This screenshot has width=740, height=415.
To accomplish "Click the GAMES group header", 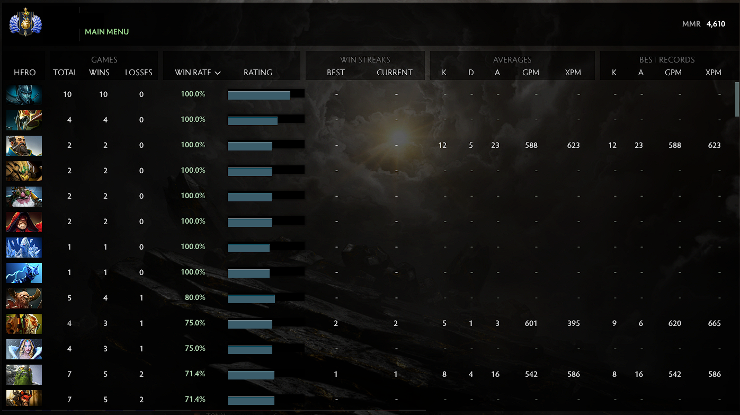I will click(x=104, y=60).
